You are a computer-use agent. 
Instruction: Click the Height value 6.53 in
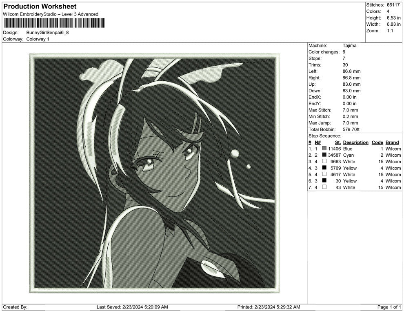[x=394, y=18]
